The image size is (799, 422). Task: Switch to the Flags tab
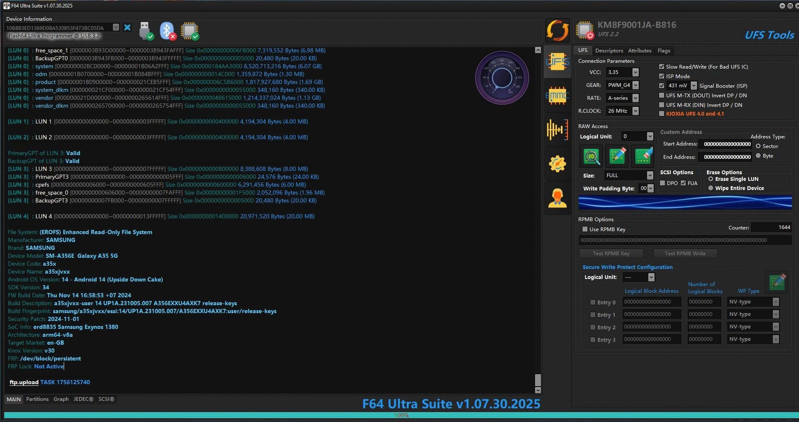(x=664, y=51)
